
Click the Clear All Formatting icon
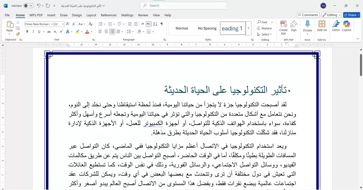90,24
